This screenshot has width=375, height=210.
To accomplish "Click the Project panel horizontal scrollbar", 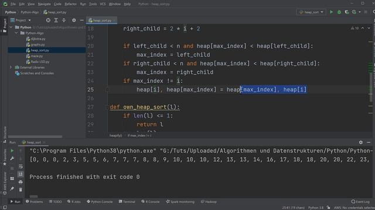I will click(x=35, y=136).
